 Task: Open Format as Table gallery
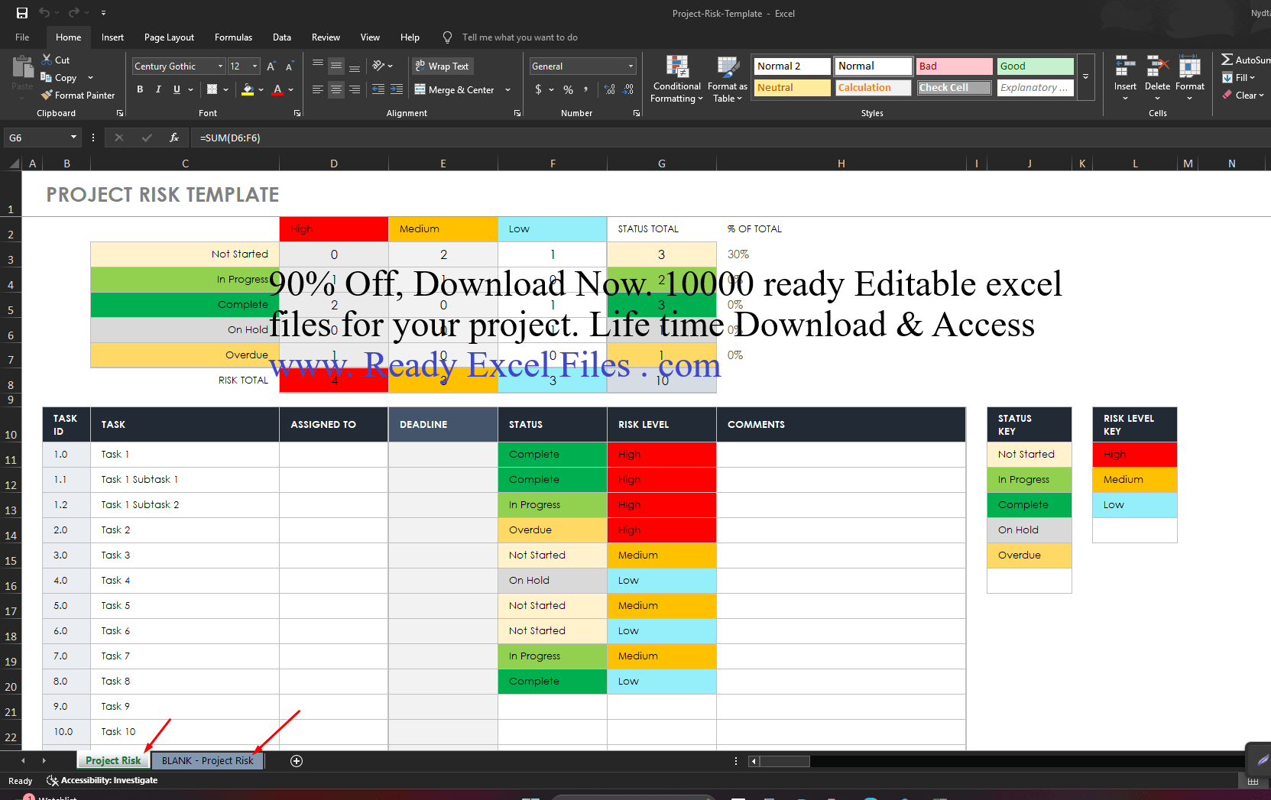727,79
